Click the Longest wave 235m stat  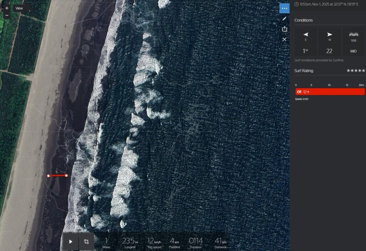(130, 242)
